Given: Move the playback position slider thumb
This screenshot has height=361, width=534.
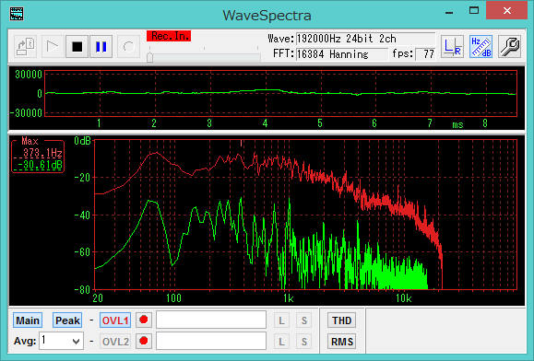Looking at the screenshot, I should (x=149, y=57).
